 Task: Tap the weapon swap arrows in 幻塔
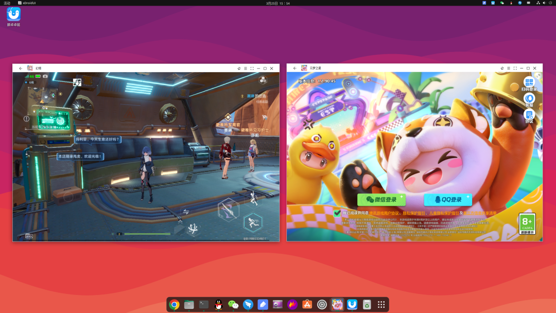coord(186,212)
